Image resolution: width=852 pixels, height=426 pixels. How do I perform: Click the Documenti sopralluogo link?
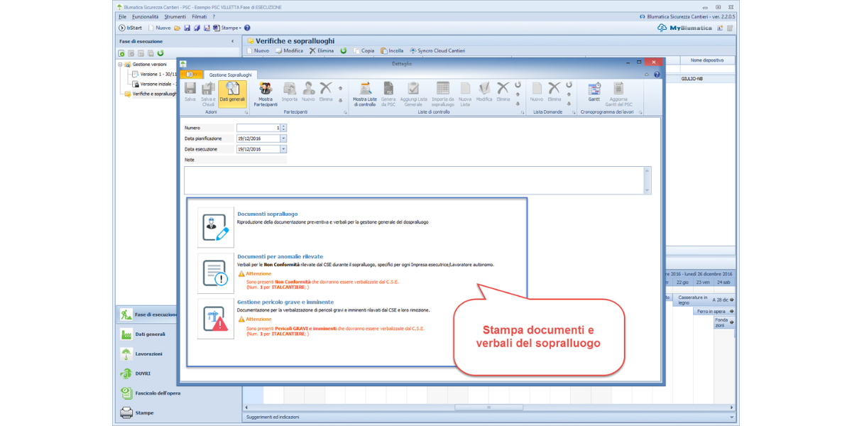(268, 214)
